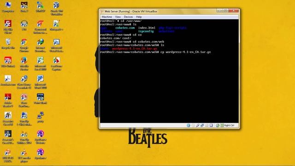
Task: Click the optical disc status icon
Action: pyautogui.click(x=193, y=125)
